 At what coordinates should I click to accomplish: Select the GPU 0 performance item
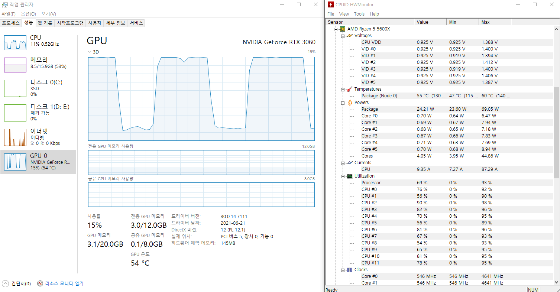point(38,162)
